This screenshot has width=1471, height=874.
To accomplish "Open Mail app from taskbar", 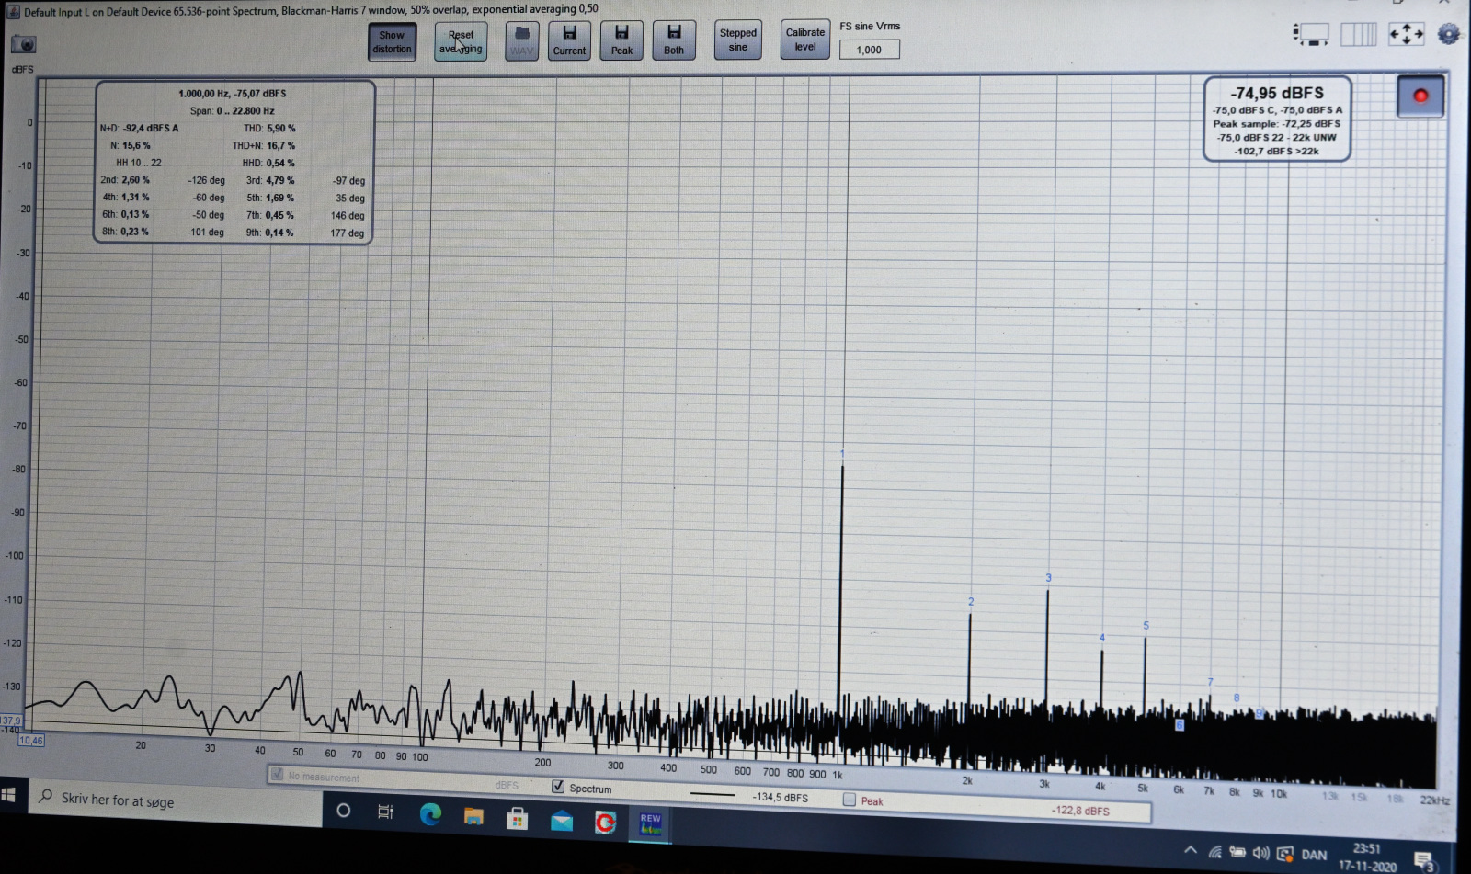I will (x=562, y=821).
